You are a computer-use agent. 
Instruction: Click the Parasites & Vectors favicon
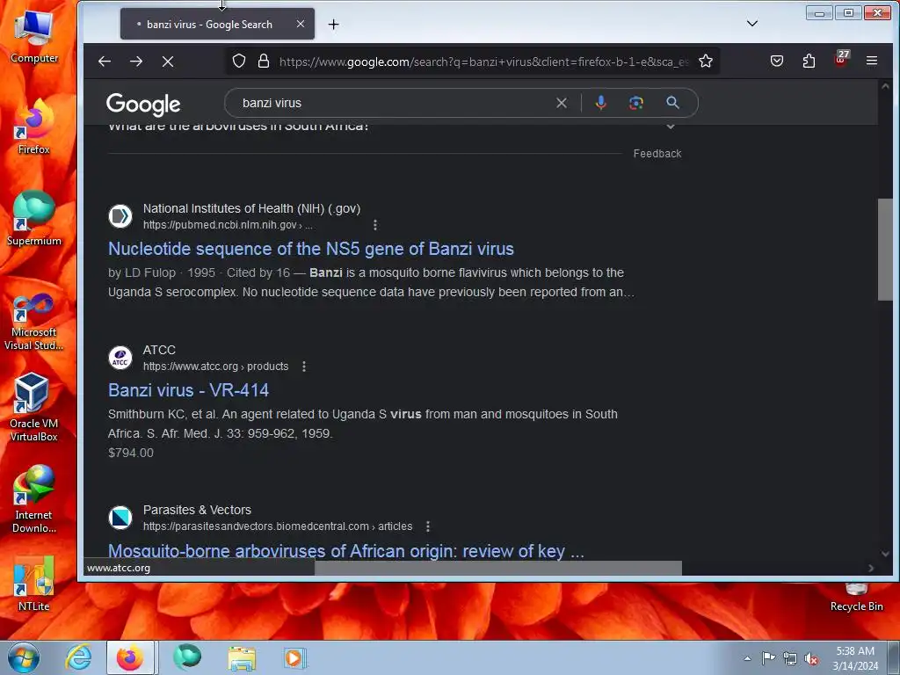coord(120,518)
